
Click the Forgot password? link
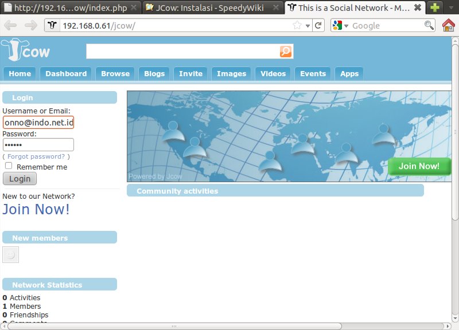pos(36,156)
